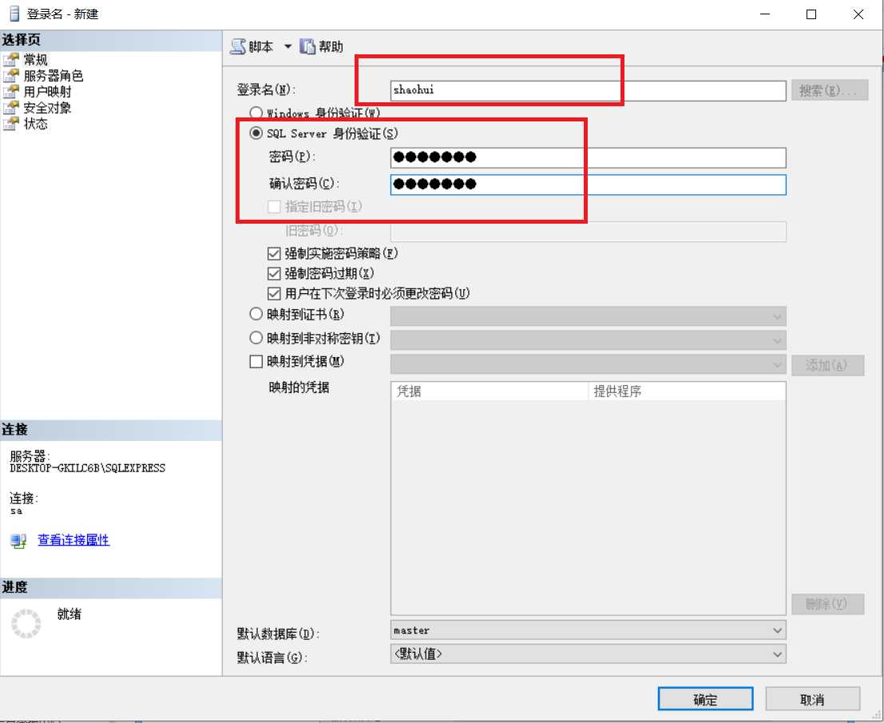Click the 帮助 toolbar label
Image resolution: width=884 pixels, height=723 pixels.
pyautogui.click(x=331, y=46)
